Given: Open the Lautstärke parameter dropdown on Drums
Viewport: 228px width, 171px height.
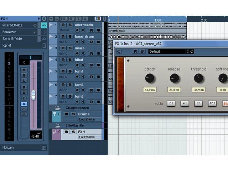Looking at the screenshot, I should click(x=90, y=119).
